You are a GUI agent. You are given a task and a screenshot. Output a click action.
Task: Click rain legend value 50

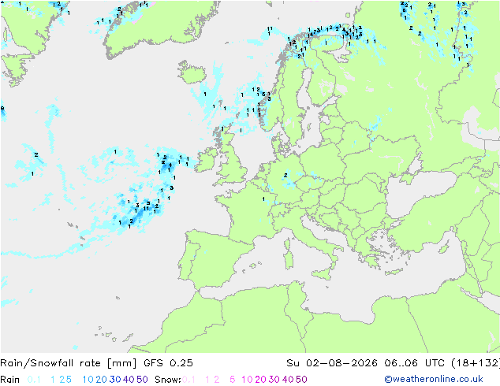[x=142, y=380]
